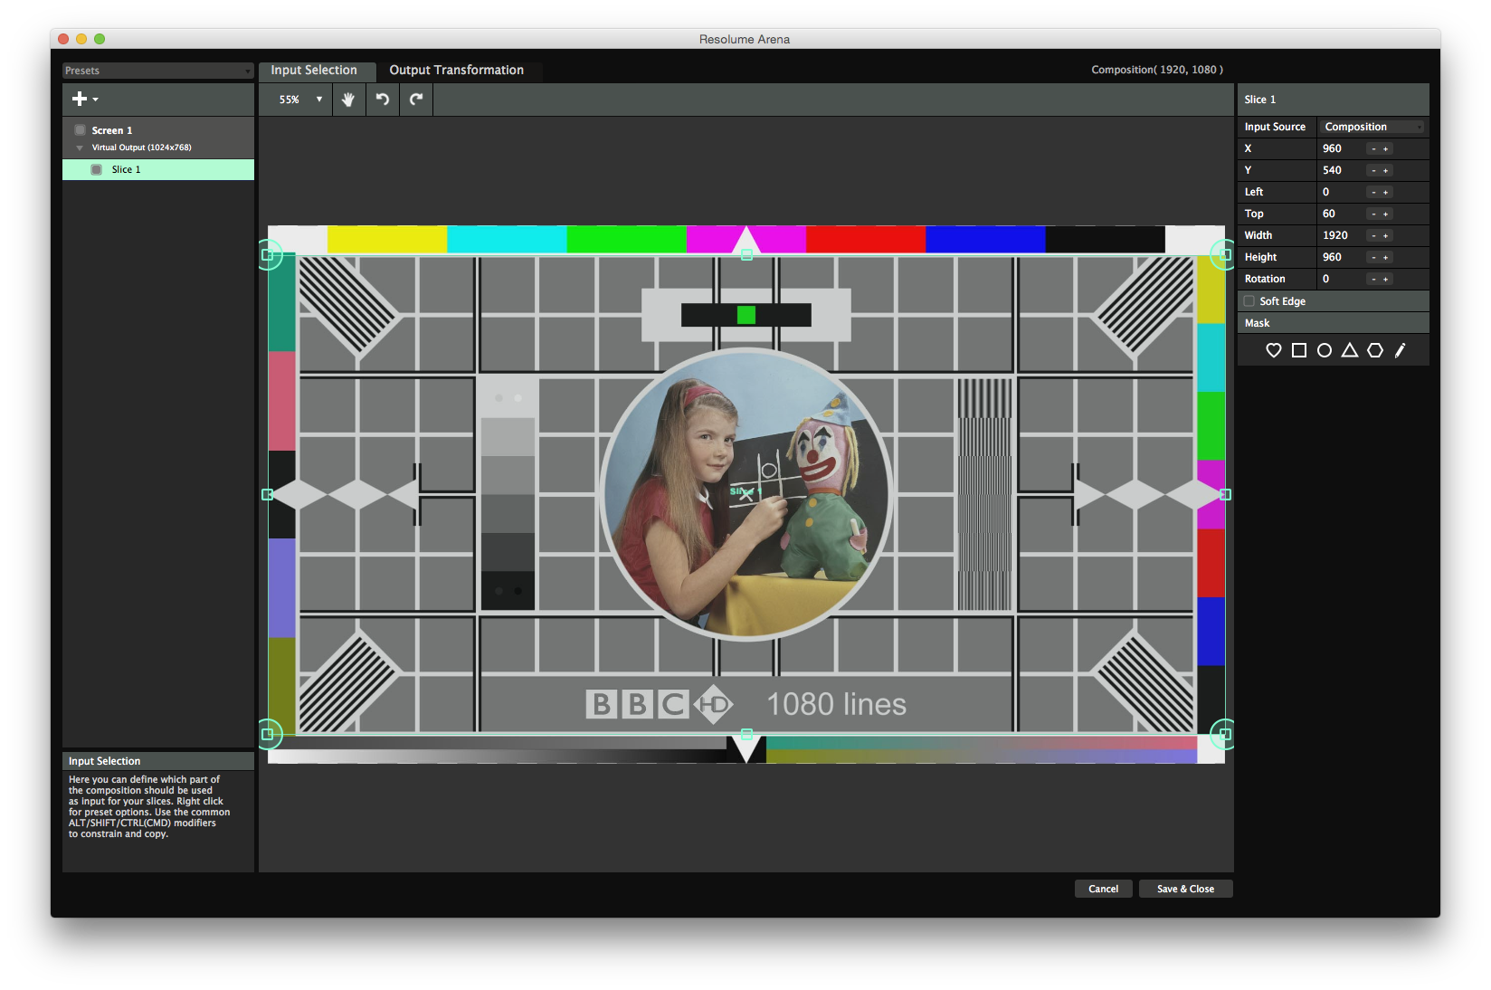
Task: Select the pencil mask drawing tool
Action: 1400,350
